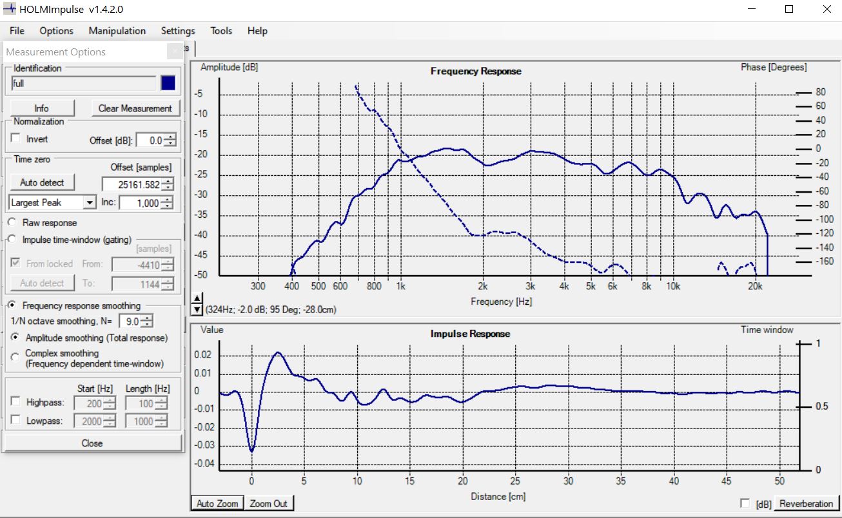Viewport: 842px width, 518px height.
Task: Close the Measurement Options panel with Close button
Action: (x=92, y=443)
